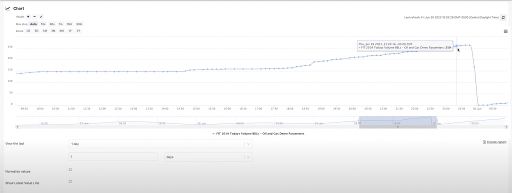
Task: Click the number of days input field
Action: tap(113, 157)
